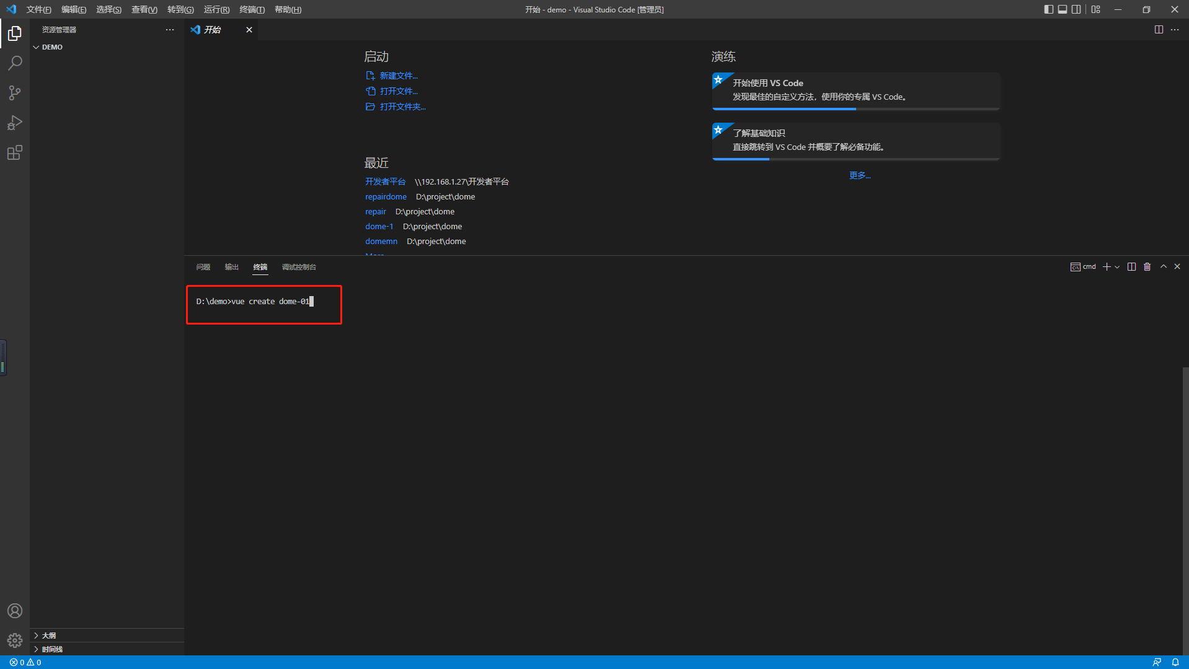Close the 开始 editor tab

click(249, 30)
